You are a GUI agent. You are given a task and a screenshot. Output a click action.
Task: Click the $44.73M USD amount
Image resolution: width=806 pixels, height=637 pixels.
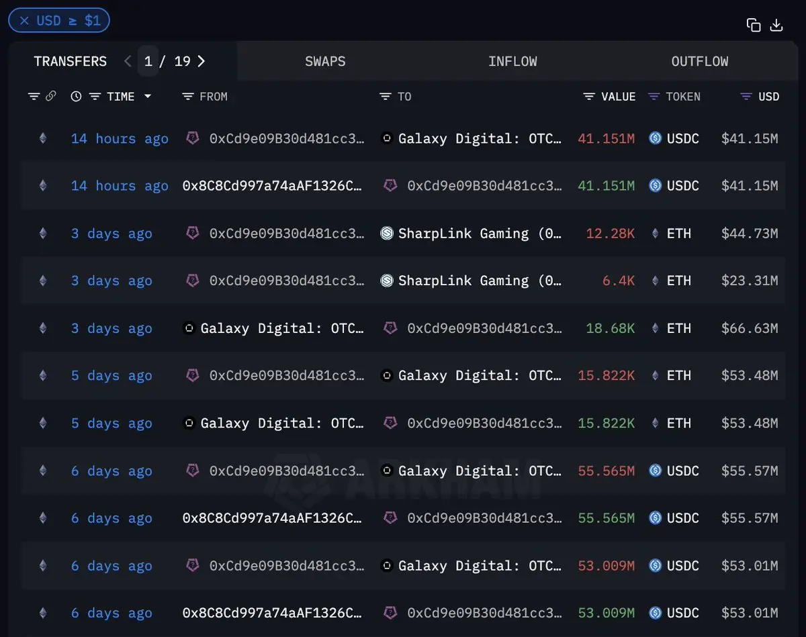[x=750, y=234]
